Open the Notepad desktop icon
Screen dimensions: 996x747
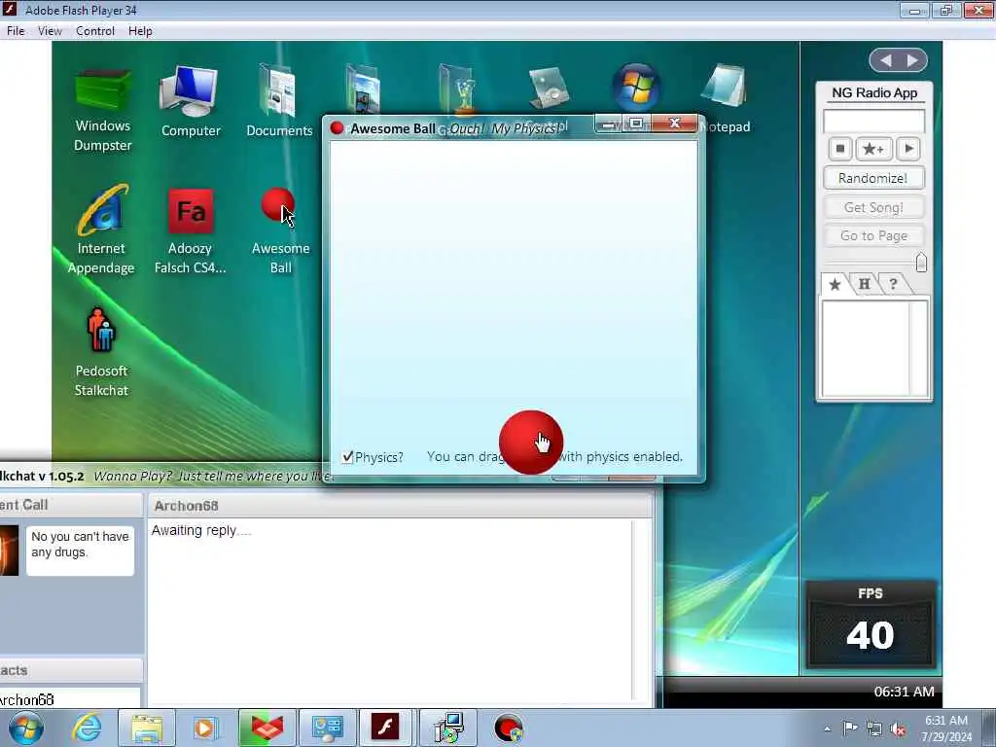coord(724,85)
